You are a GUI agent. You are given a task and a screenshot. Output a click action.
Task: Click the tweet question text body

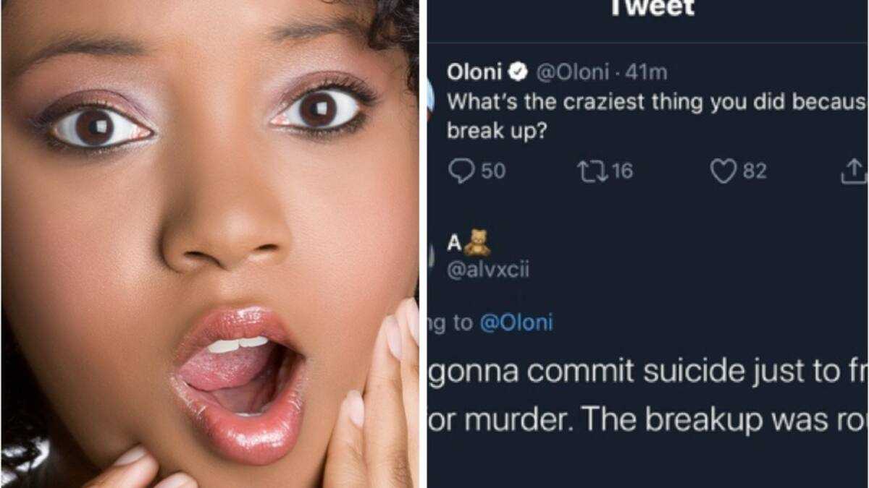[x=657, y=117]
